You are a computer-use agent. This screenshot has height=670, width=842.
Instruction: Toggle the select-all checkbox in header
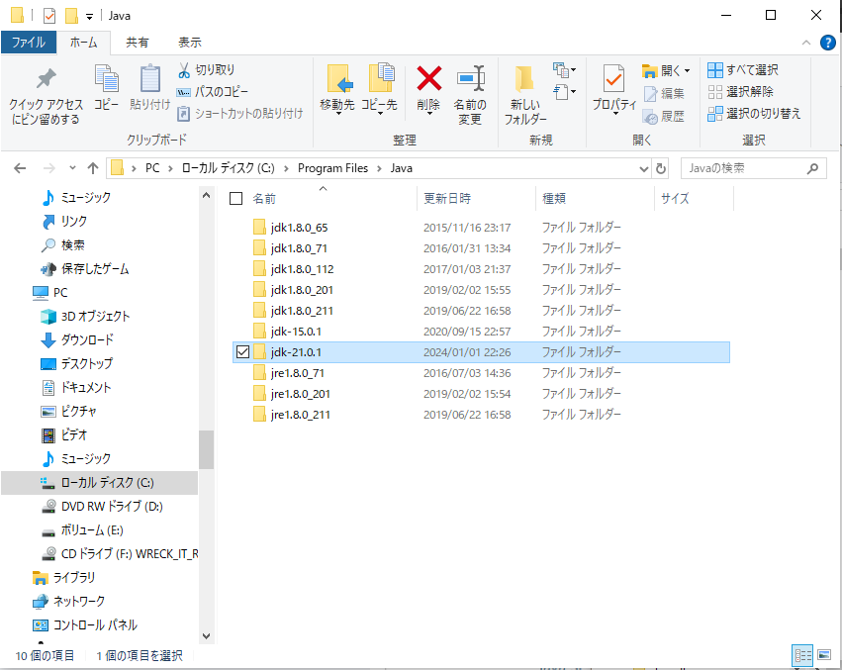[235, 199]
